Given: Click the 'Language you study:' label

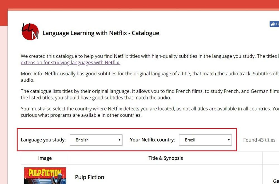Looking at the screenshot, I should pyautogui.click(x=43, y=140).
